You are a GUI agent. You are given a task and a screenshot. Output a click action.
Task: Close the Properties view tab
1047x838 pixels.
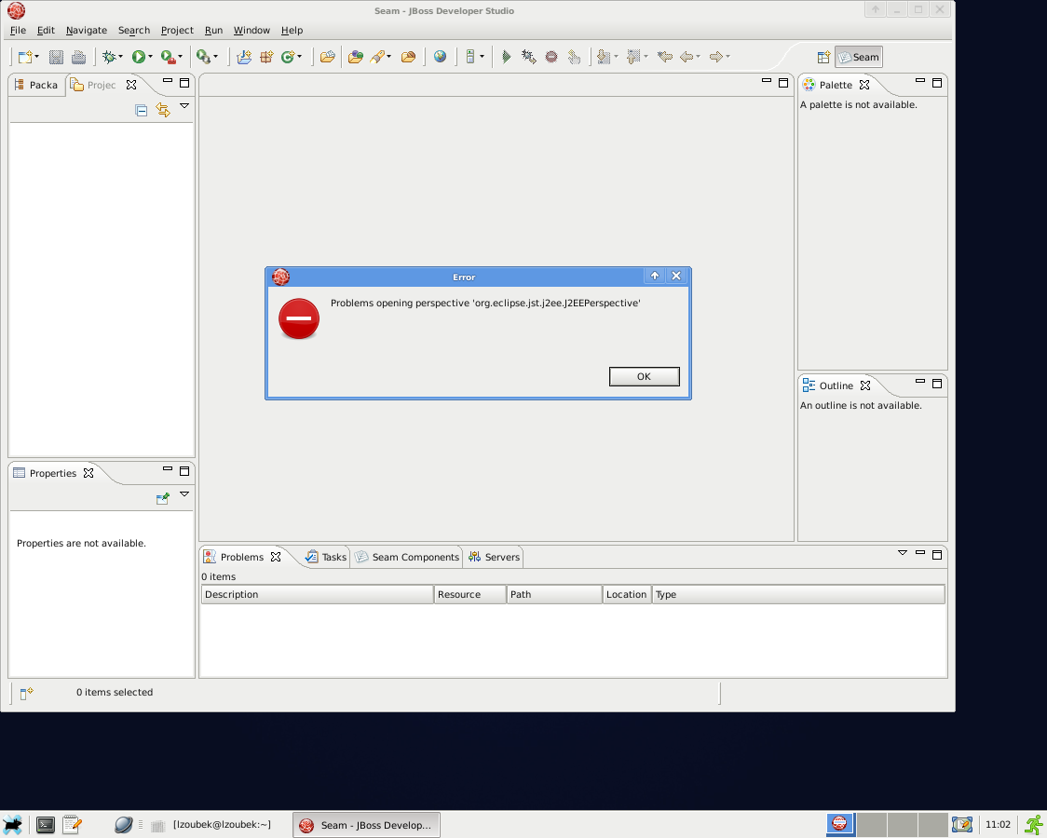pyautogui.click(x=88, y=473)
